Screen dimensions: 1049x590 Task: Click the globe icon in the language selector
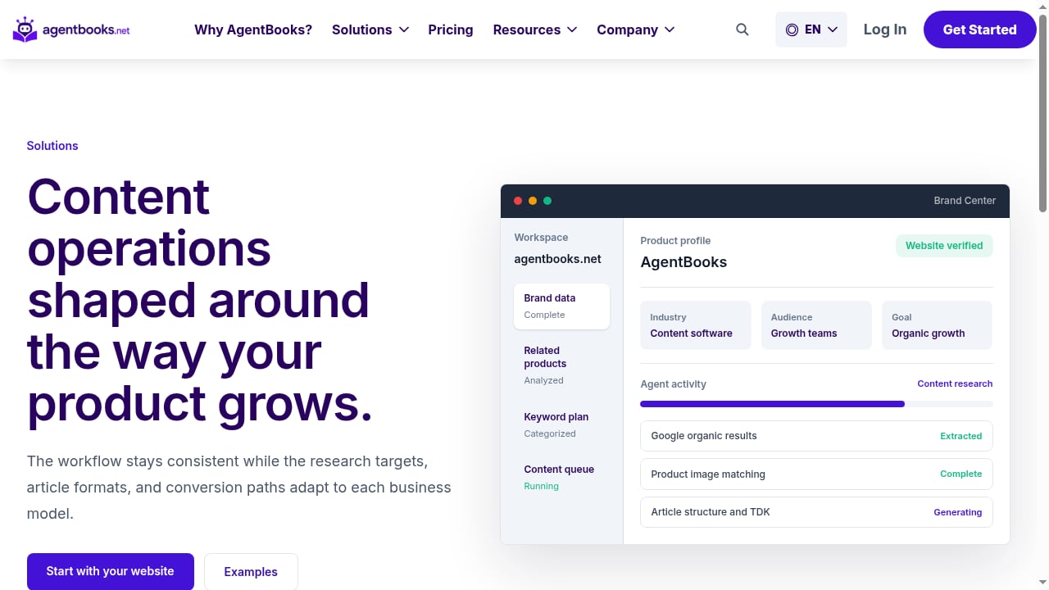(x=792, y=29)
